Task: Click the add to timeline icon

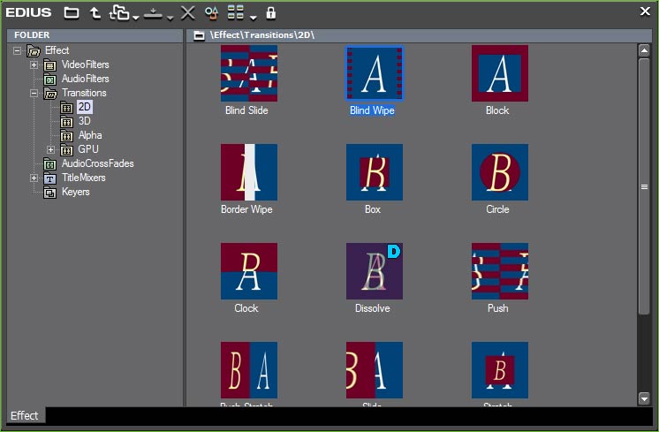Action: coord(153,13)
